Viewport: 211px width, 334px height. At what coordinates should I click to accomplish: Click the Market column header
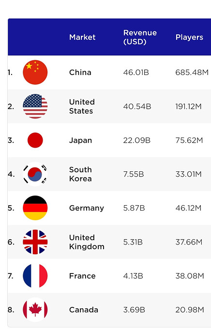coord(82,37)
